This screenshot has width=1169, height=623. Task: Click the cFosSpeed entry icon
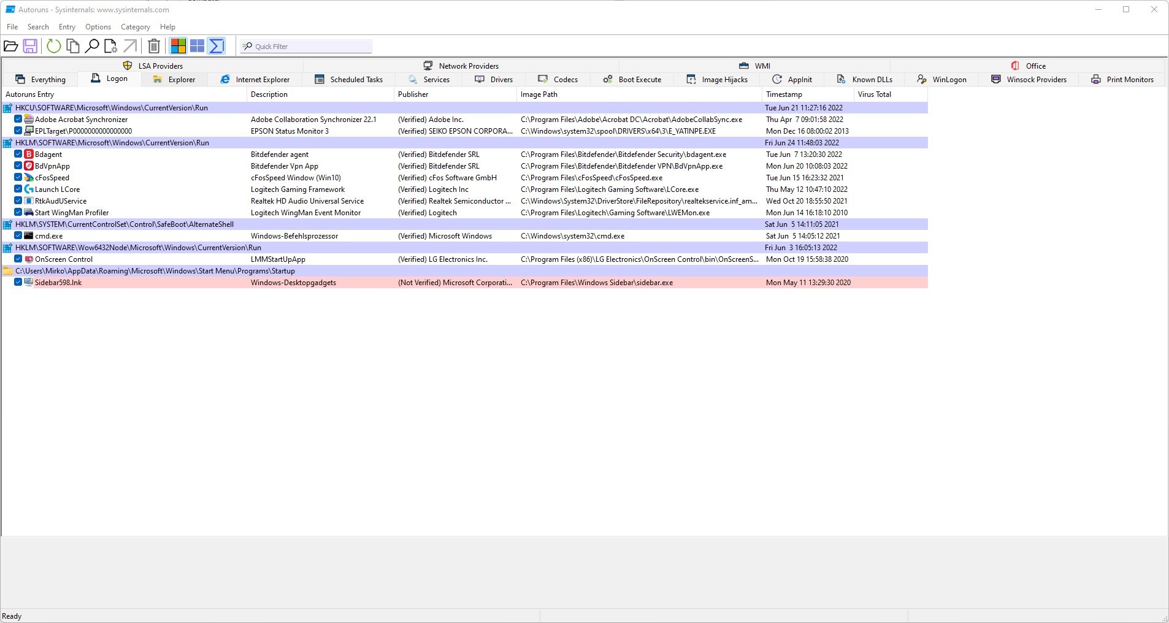click(x=28, y=178)
